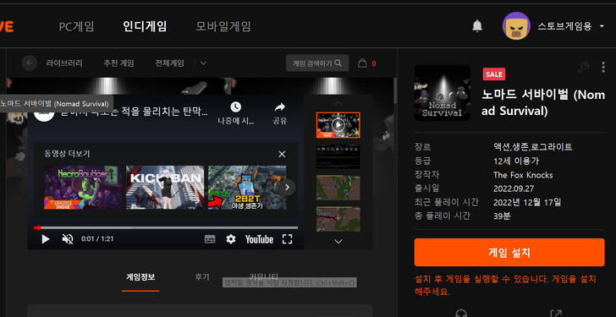Open the shopping bag cart icon
616x317 pixels.
point(362,63)
